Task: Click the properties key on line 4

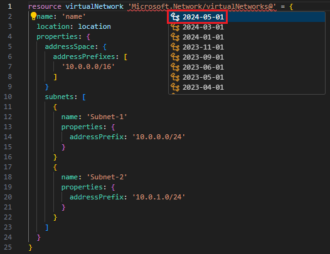Action: click(x=57, y=36)
